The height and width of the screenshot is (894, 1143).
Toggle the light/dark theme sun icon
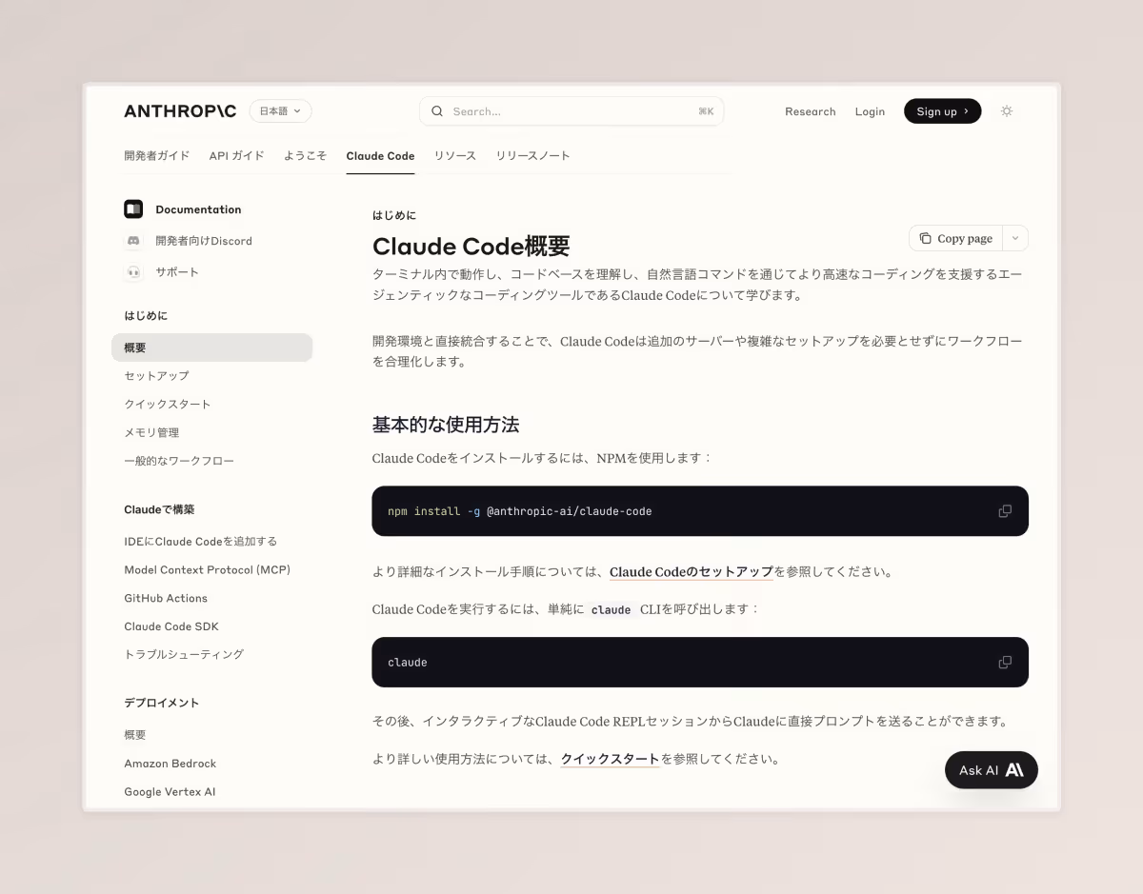click(1007, 111)
